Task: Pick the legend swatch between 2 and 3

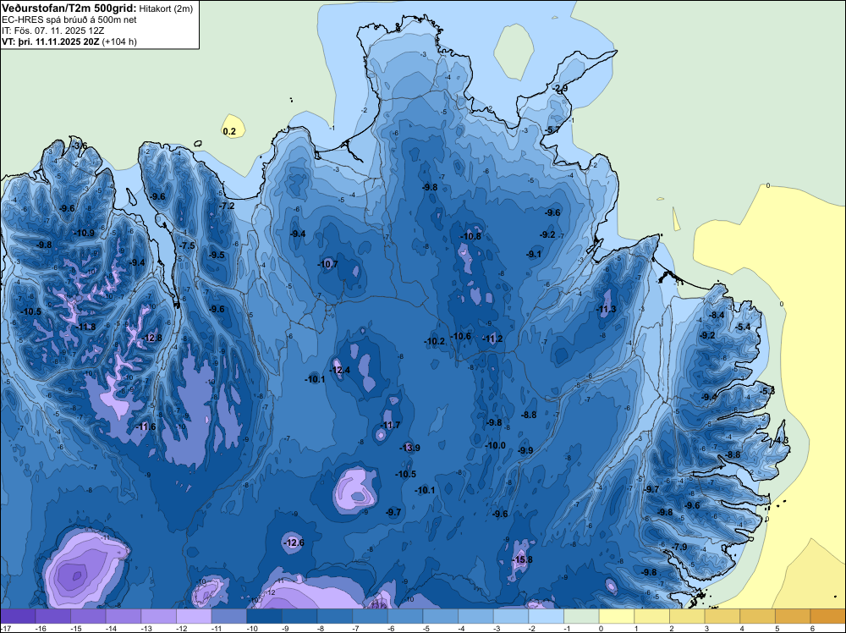Action: coord(687,616)
